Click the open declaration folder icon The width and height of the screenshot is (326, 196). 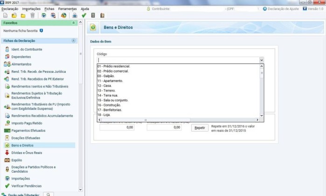click(14, 15)
